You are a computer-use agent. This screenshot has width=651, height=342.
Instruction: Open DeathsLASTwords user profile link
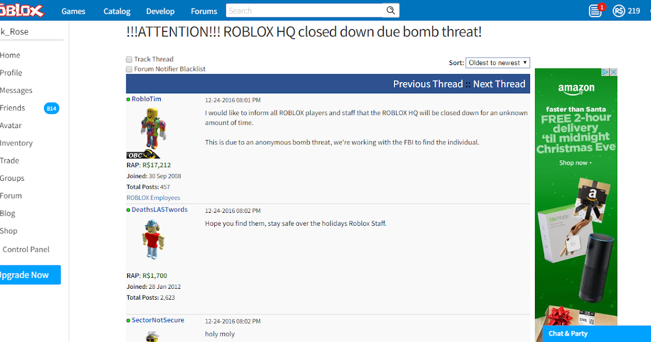(x=159, y=210)
